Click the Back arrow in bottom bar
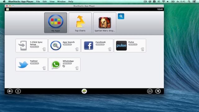 10,91
